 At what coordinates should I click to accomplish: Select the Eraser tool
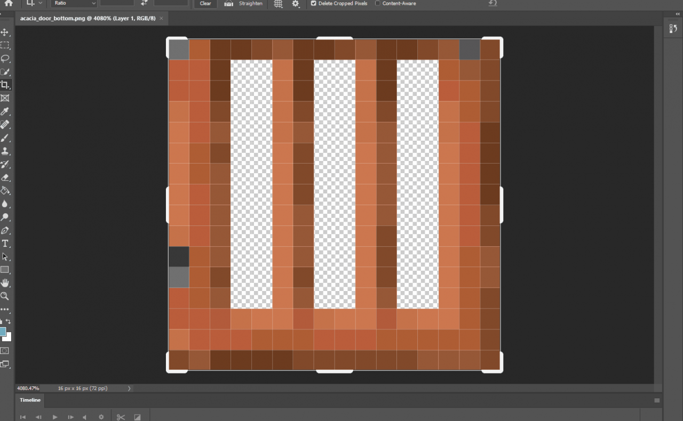[5, 177]
